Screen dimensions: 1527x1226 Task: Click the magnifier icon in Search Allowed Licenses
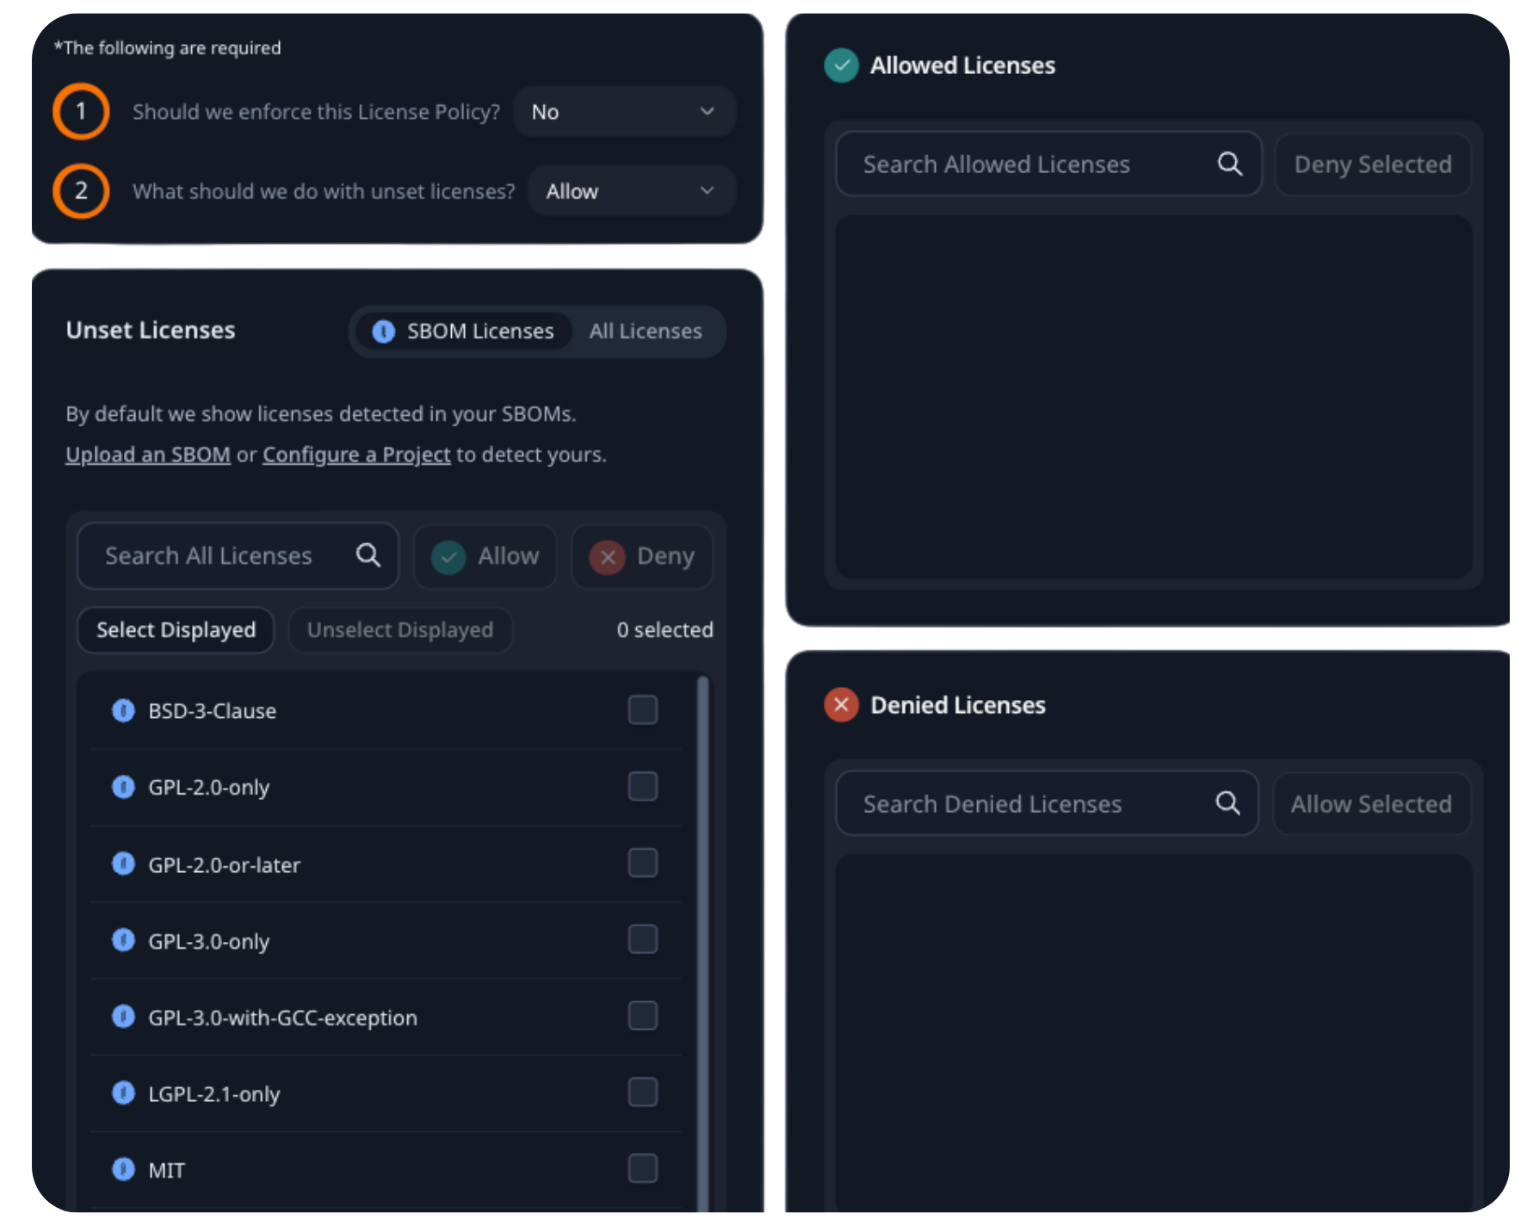coord(1230,164)
